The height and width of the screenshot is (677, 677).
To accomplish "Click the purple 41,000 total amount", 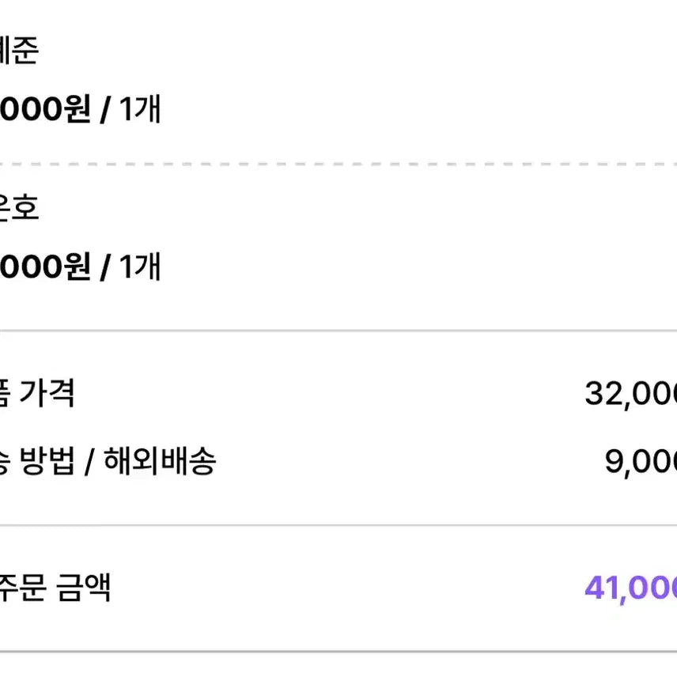I will point(630,588).
